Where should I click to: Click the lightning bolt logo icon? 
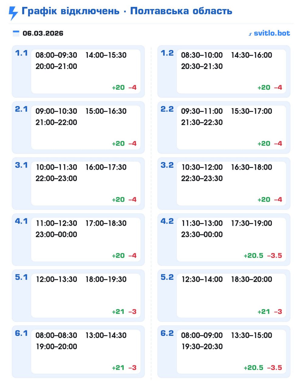click(x=13, y=13)
